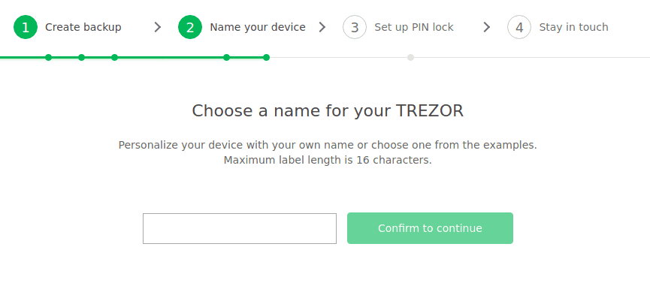Click chevron arrow after Set up PIN lock

[487, 27]
